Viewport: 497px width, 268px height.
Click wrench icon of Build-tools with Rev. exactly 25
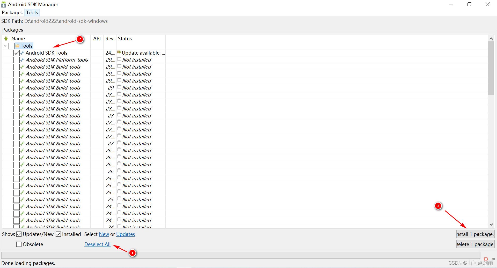(x=23, y=199)
